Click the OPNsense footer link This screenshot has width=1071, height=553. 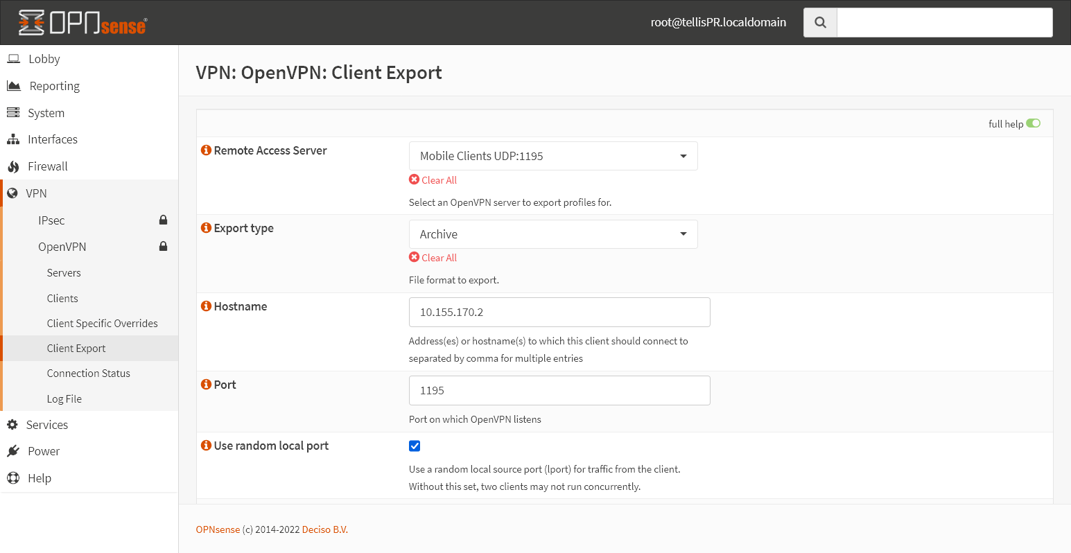(x=217, y=529)
